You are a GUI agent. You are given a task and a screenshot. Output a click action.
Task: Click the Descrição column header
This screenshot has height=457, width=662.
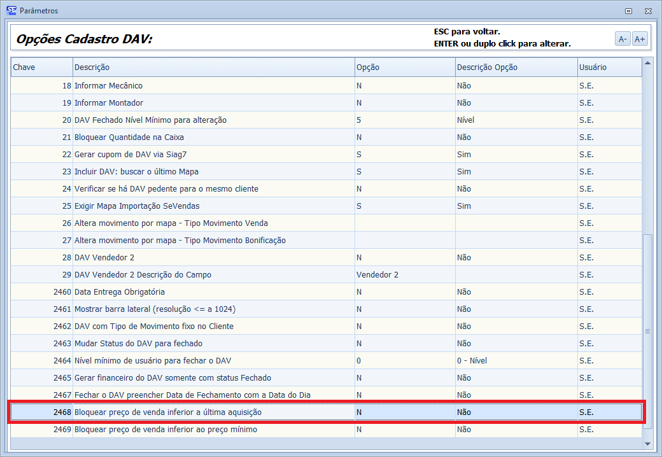click(213, 67)
